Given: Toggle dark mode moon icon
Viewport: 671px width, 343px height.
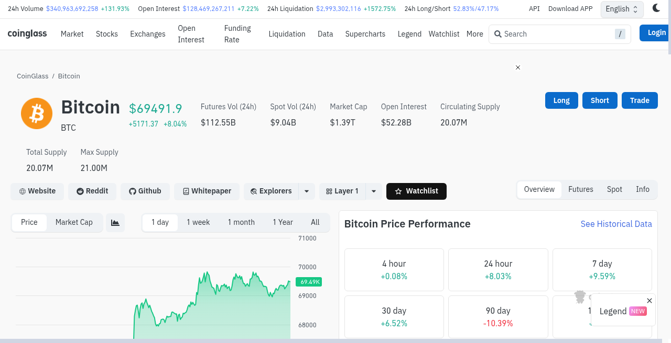Looking at the screenshot, I should [656, 8].
